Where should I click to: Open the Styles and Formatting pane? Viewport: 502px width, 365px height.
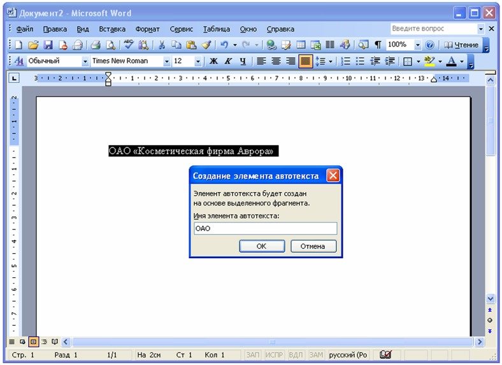click(x=19, y=60)
